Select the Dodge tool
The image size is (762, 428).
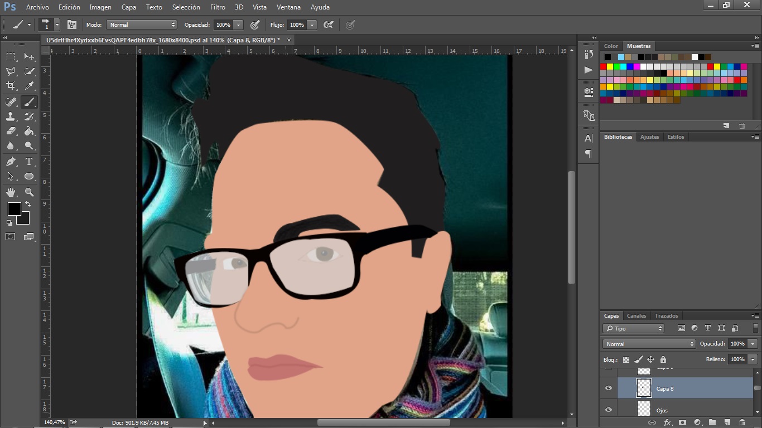tap(29, 145)
